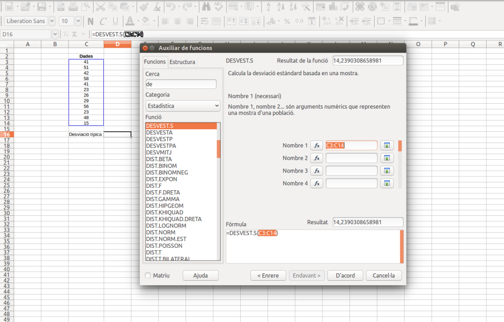Toggle bold formatting with N button
This screenshot has width=504, height=322.
tap(91, 21)
